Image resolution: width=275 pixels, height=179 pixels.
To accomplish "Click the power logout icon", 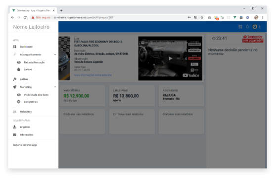I will pyautogui.click(x=255, y=27).
